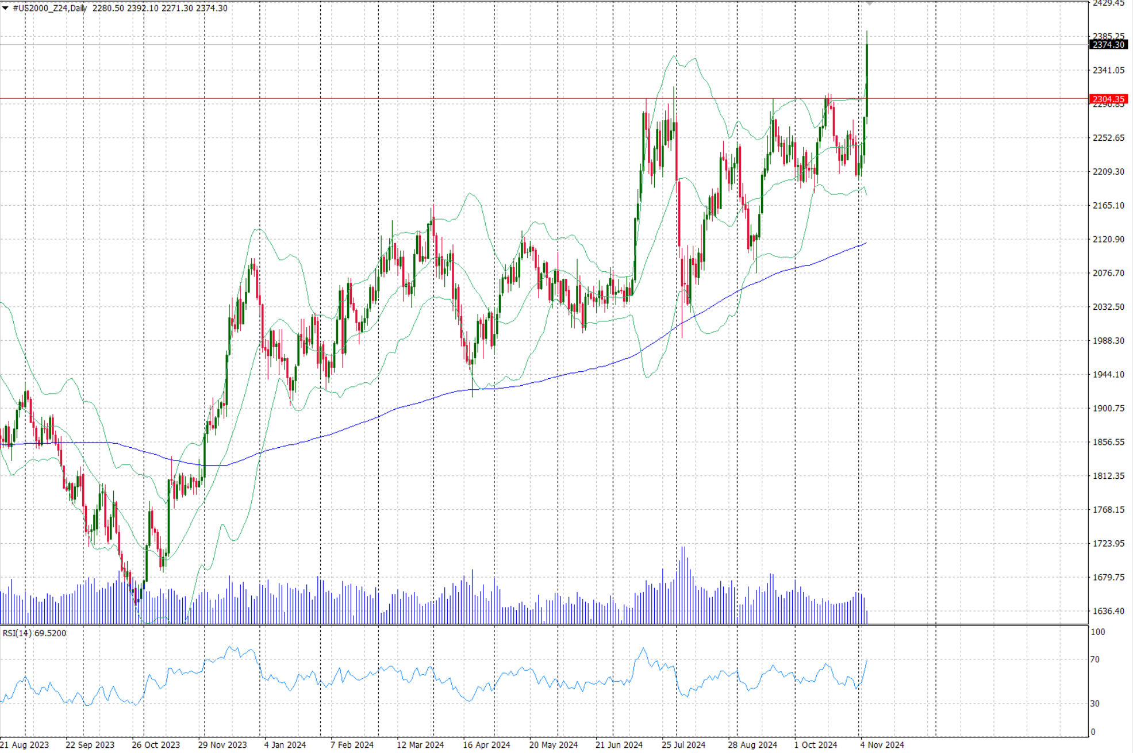Click the RSI scale value 100
Image resolution: width=1133 pixels, height=753 pixels.
(x=1097, y=632)
